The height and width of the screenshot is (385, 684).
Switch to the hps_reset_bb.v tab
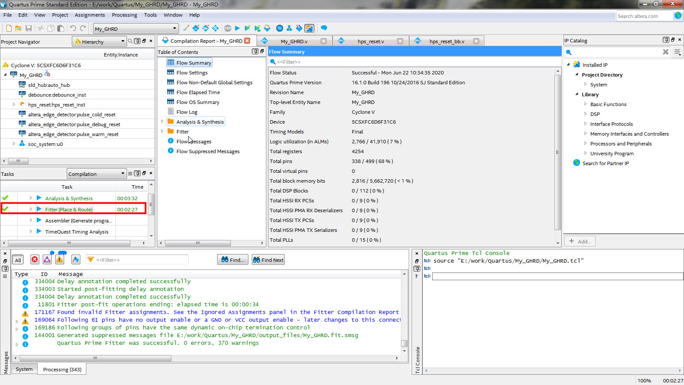pyautogui.click(x=447, y=41)
